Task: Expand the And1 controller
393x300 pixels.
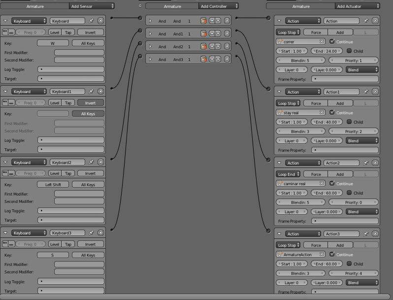Action: (150, 33)
